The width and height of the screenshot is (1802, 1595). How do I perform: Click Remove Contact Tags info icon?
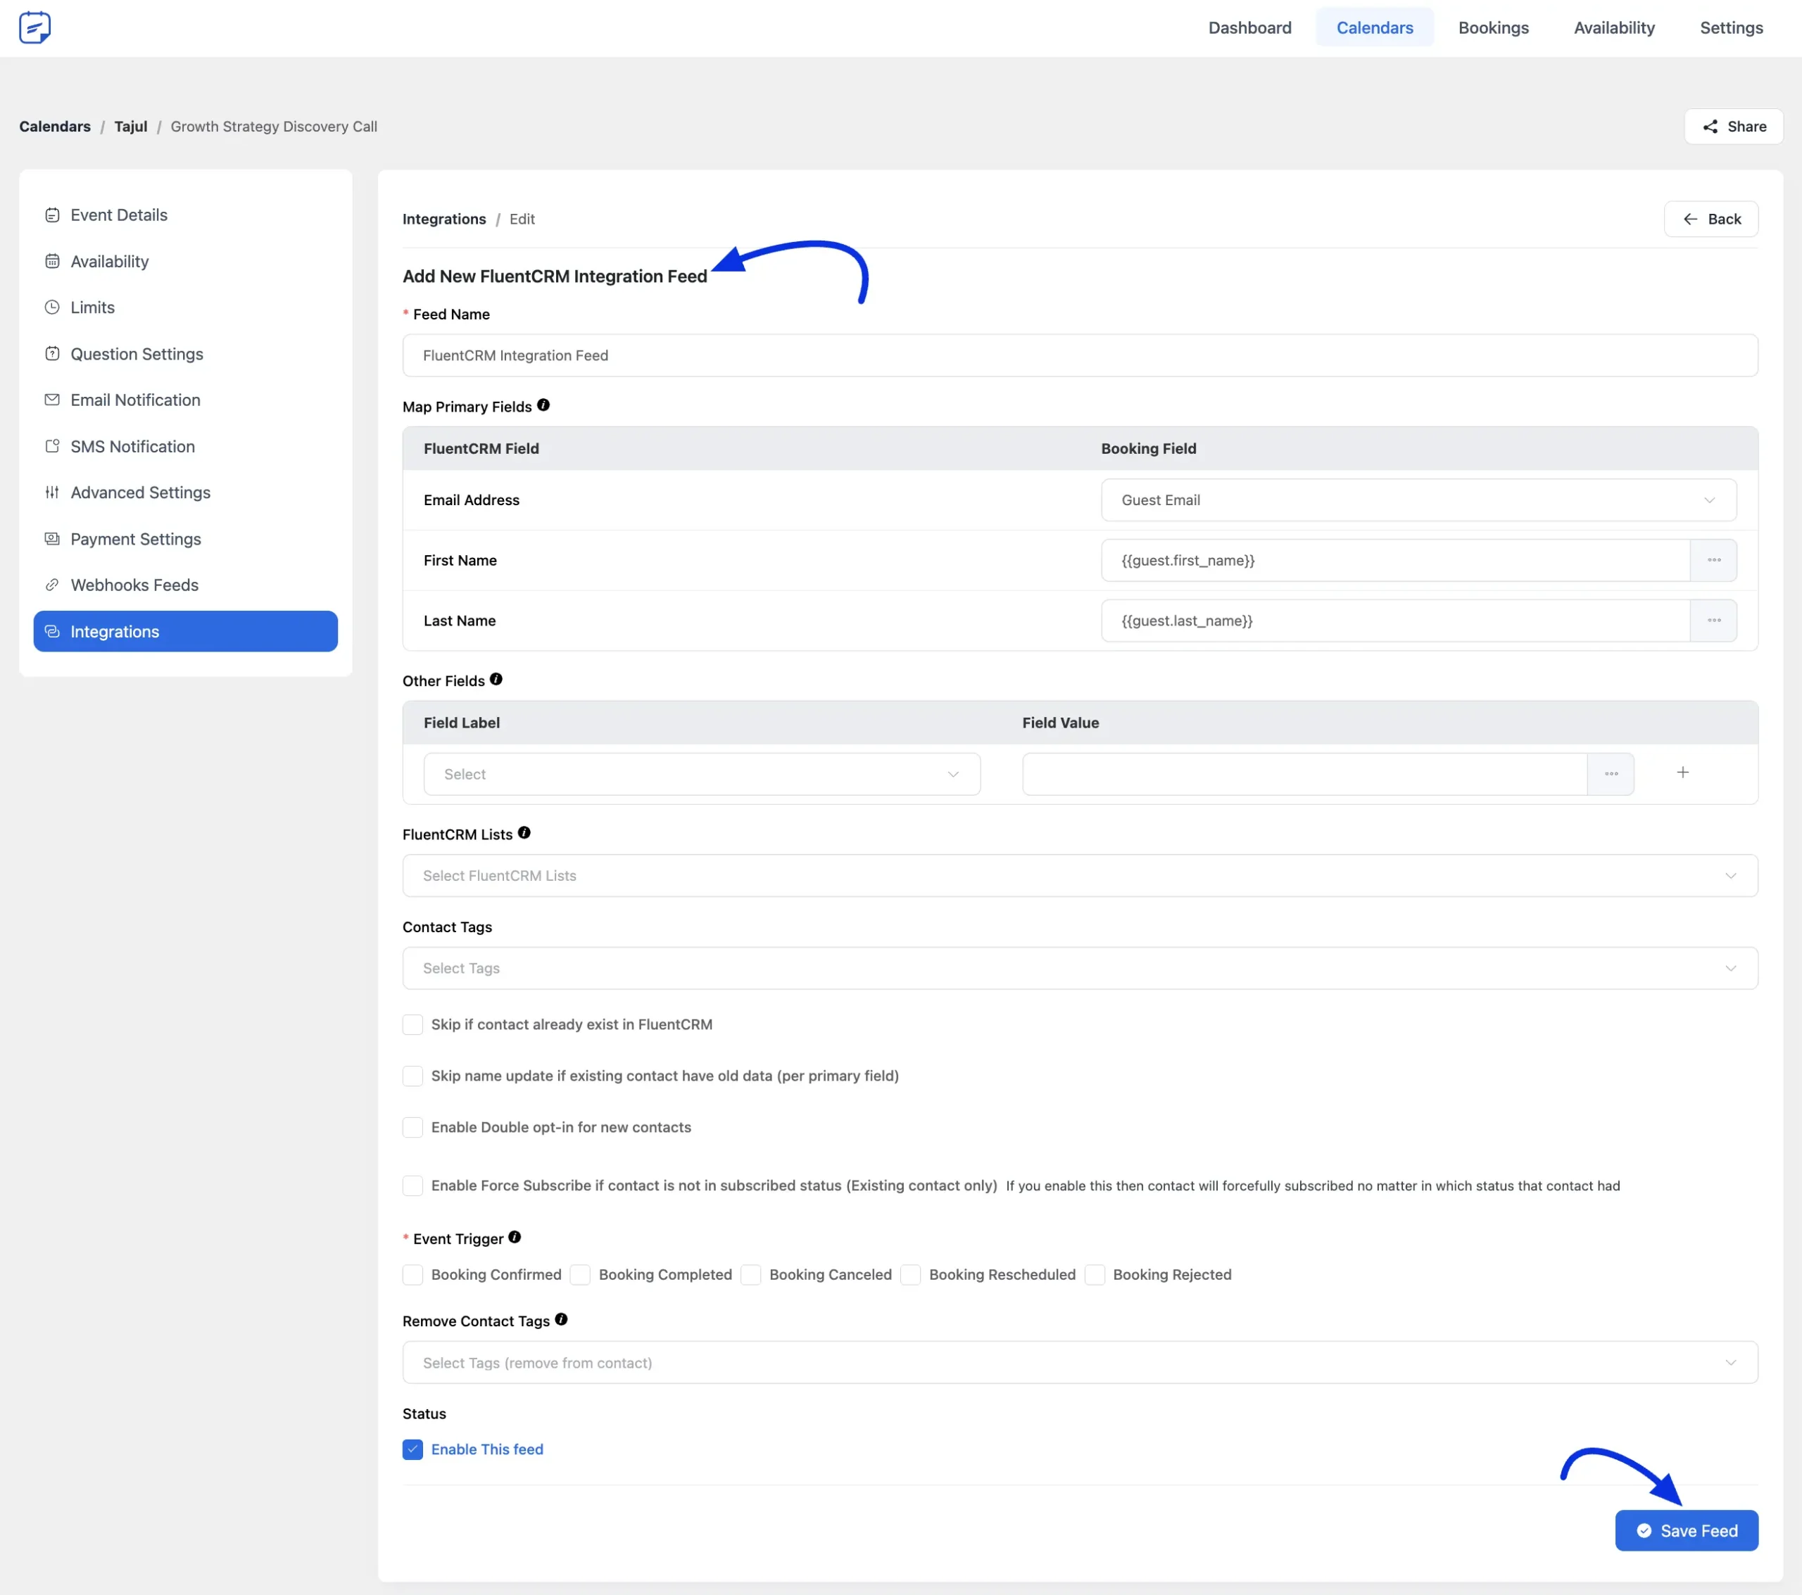coord(561,1319)
